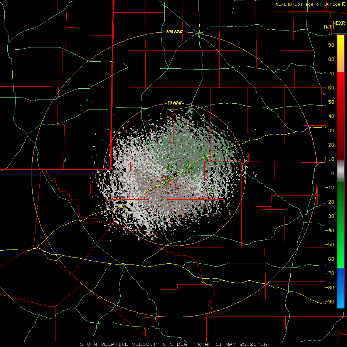The width and height of the screenshot is (347, 347).
Task: Click the -70 value on velocity scale
Action: (x=330, y=273)
